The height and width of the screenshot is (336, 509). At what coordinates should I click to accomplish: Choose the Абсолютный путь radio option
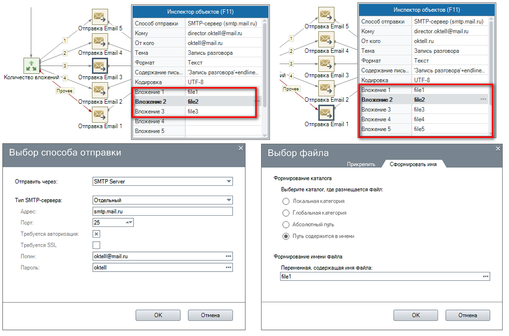(x=286, y=224)
